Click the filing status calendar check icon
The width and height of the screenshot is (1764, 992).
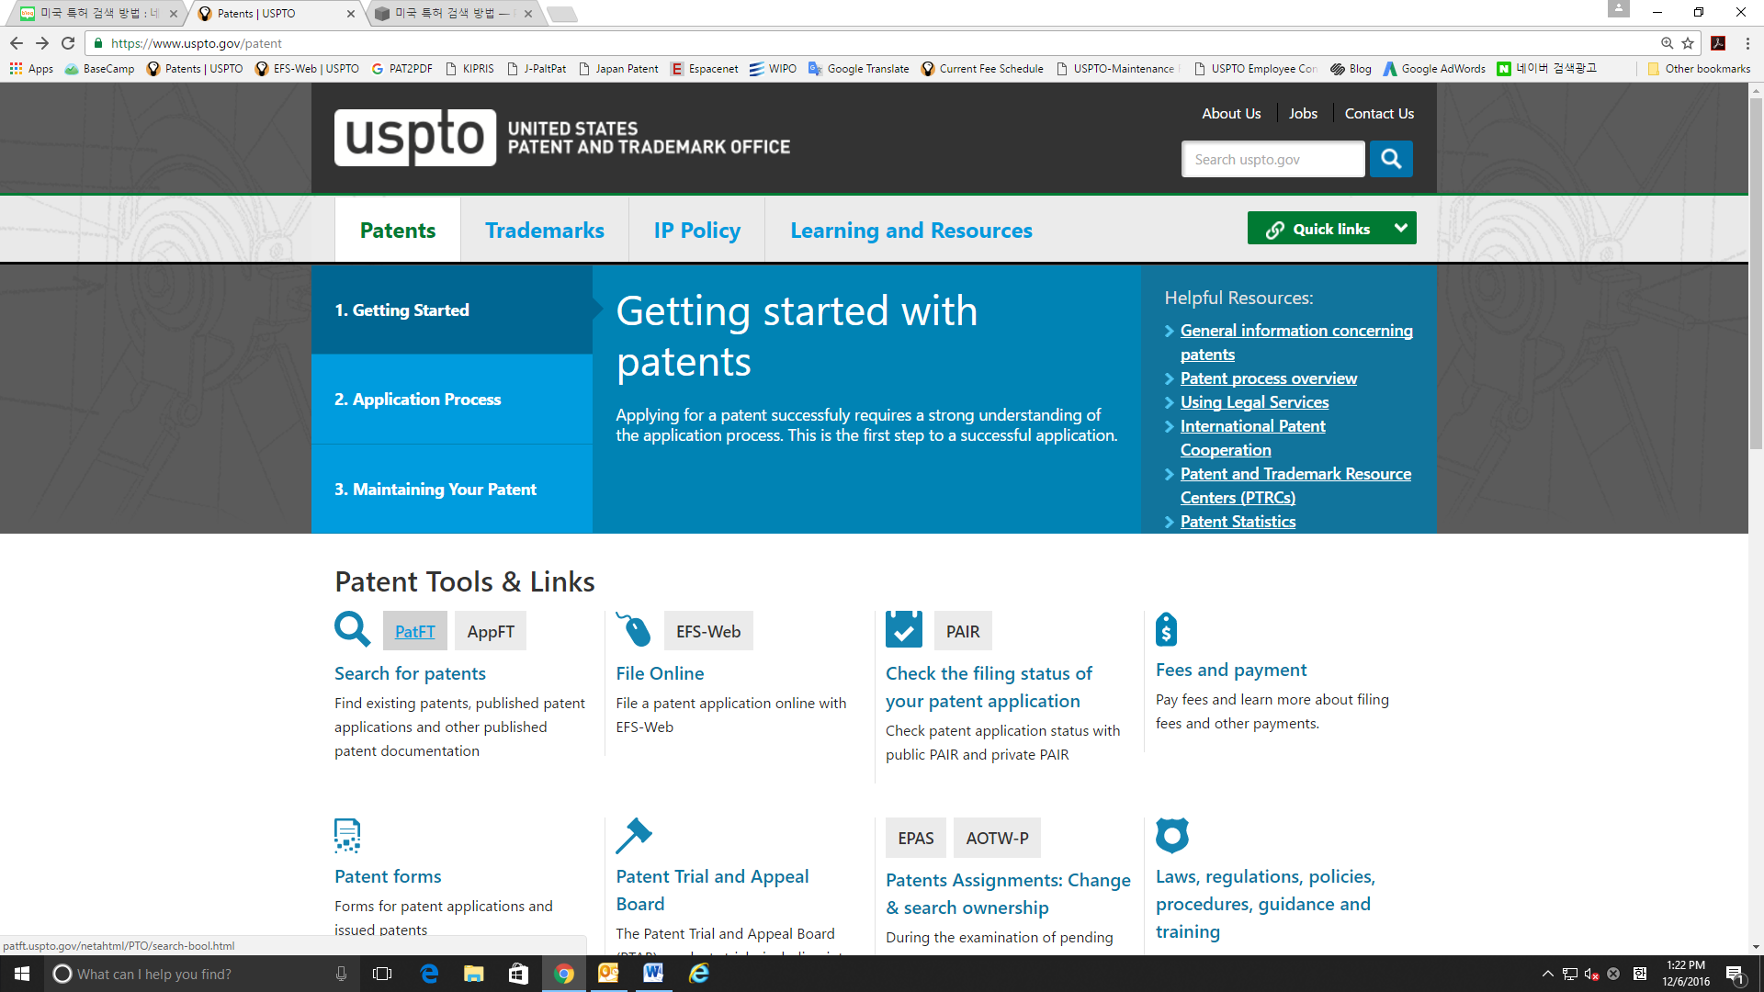pyautogui.click(x=904, y=630)
